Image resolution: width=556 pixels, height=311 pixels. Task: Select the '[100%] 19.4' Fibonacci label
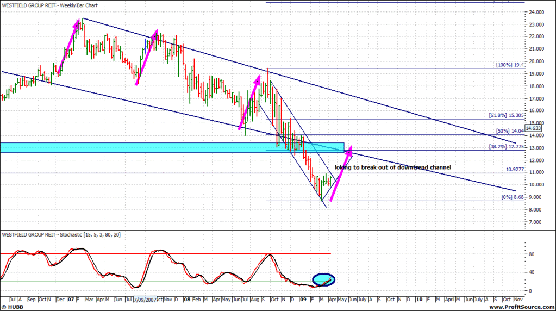510,65
